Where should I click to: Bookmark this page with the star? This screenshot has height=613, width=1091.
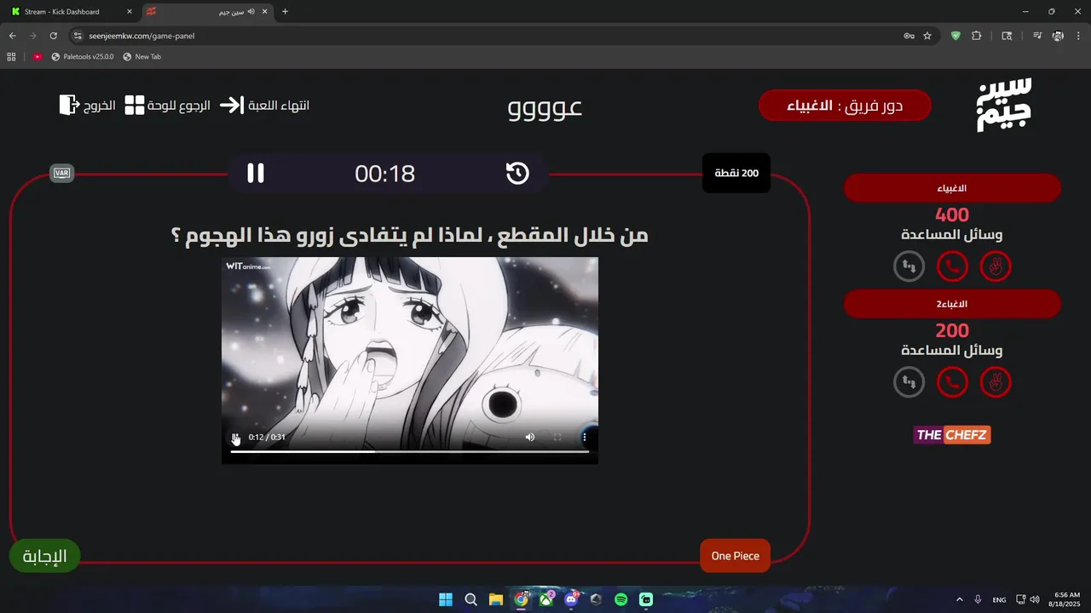click(927, 36)
